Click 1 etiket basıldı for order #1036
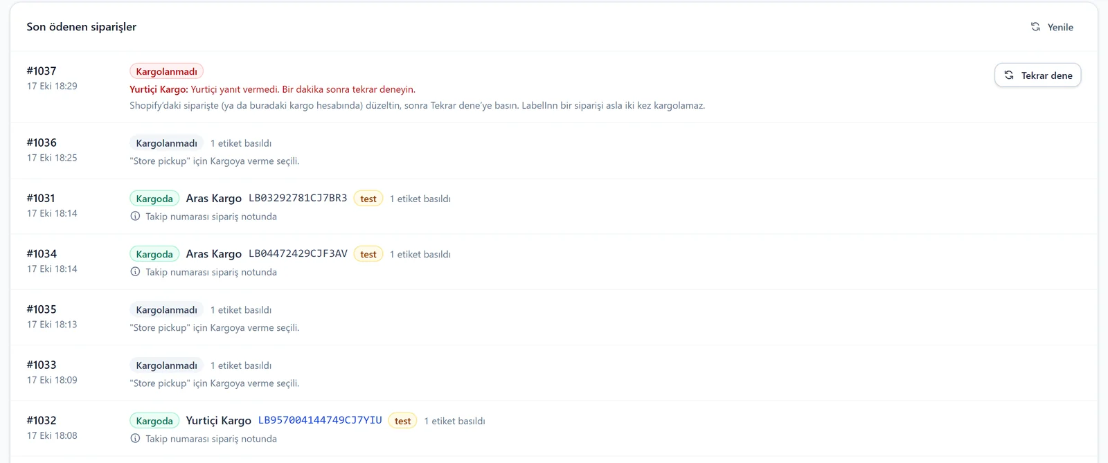This screenshot has width=1108, height=463. coord(241,143)
